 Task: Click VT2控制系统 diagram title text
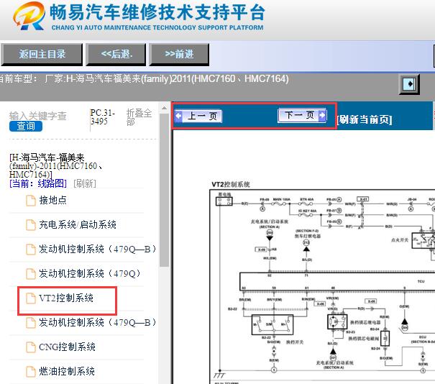point(231,185)
